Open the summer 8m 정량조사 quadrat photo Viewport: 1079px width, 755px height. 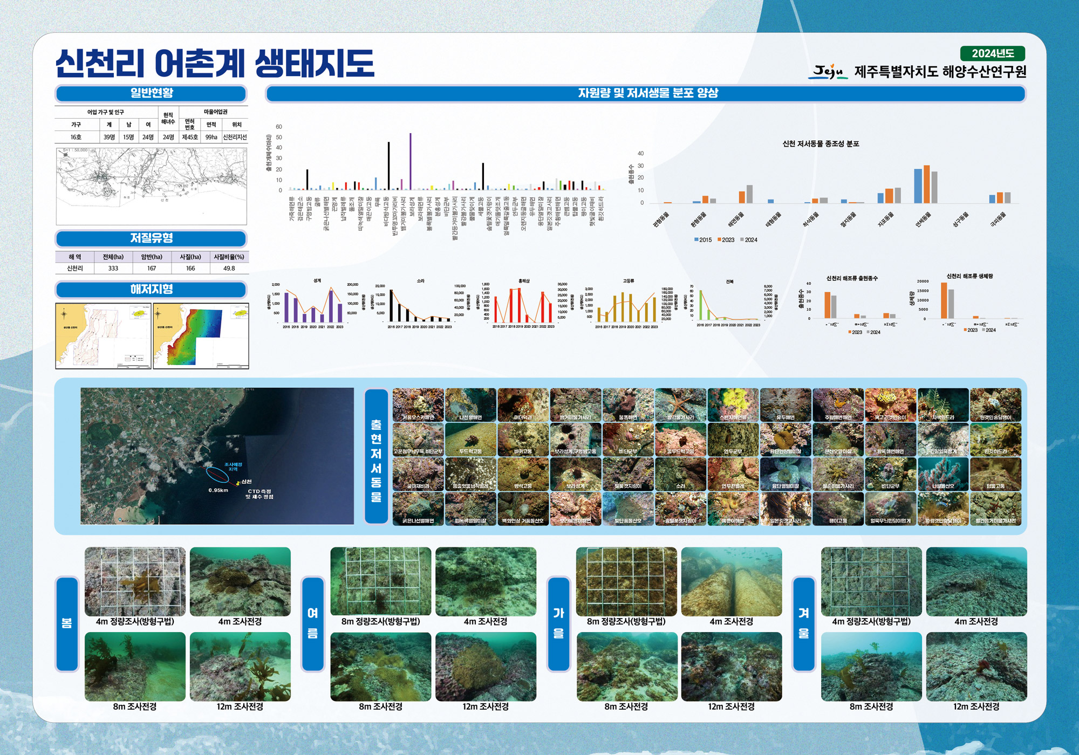point(380,581)
